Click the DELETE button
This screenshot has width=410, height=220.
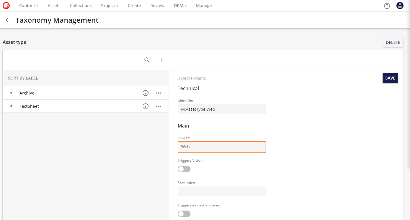tap(393, 42)
